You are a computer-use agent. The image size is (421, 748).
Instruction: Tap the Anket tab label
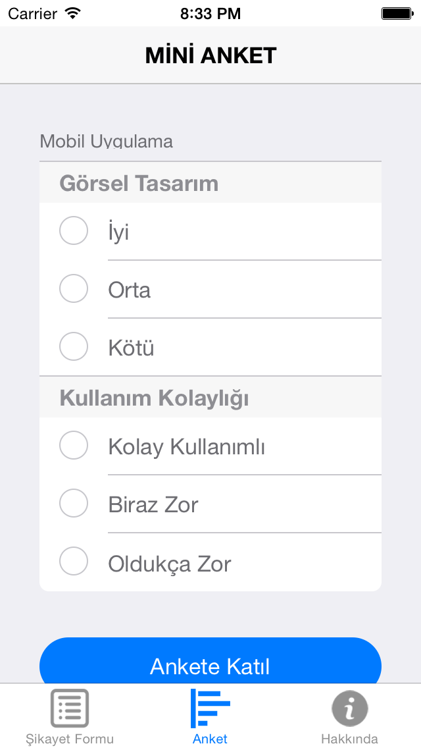coord(210,739)
